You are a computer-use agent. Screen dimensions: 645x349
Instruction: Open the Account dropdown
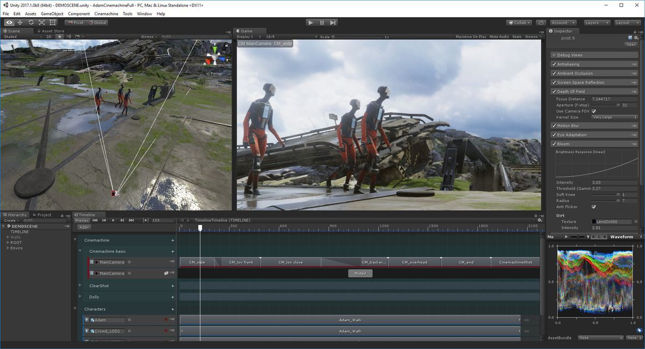563,23
